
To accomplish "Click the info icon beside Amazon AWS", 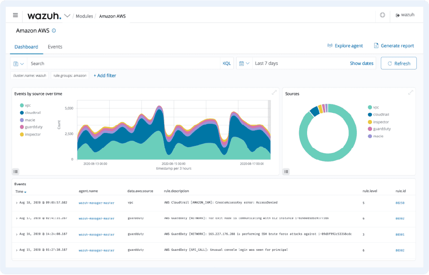I will click(54, 31).
